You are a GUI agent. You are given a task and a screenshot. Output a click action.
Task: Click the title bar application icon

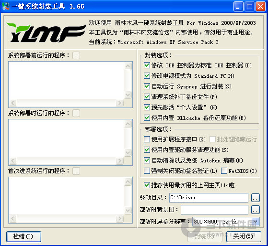point(6,6)
